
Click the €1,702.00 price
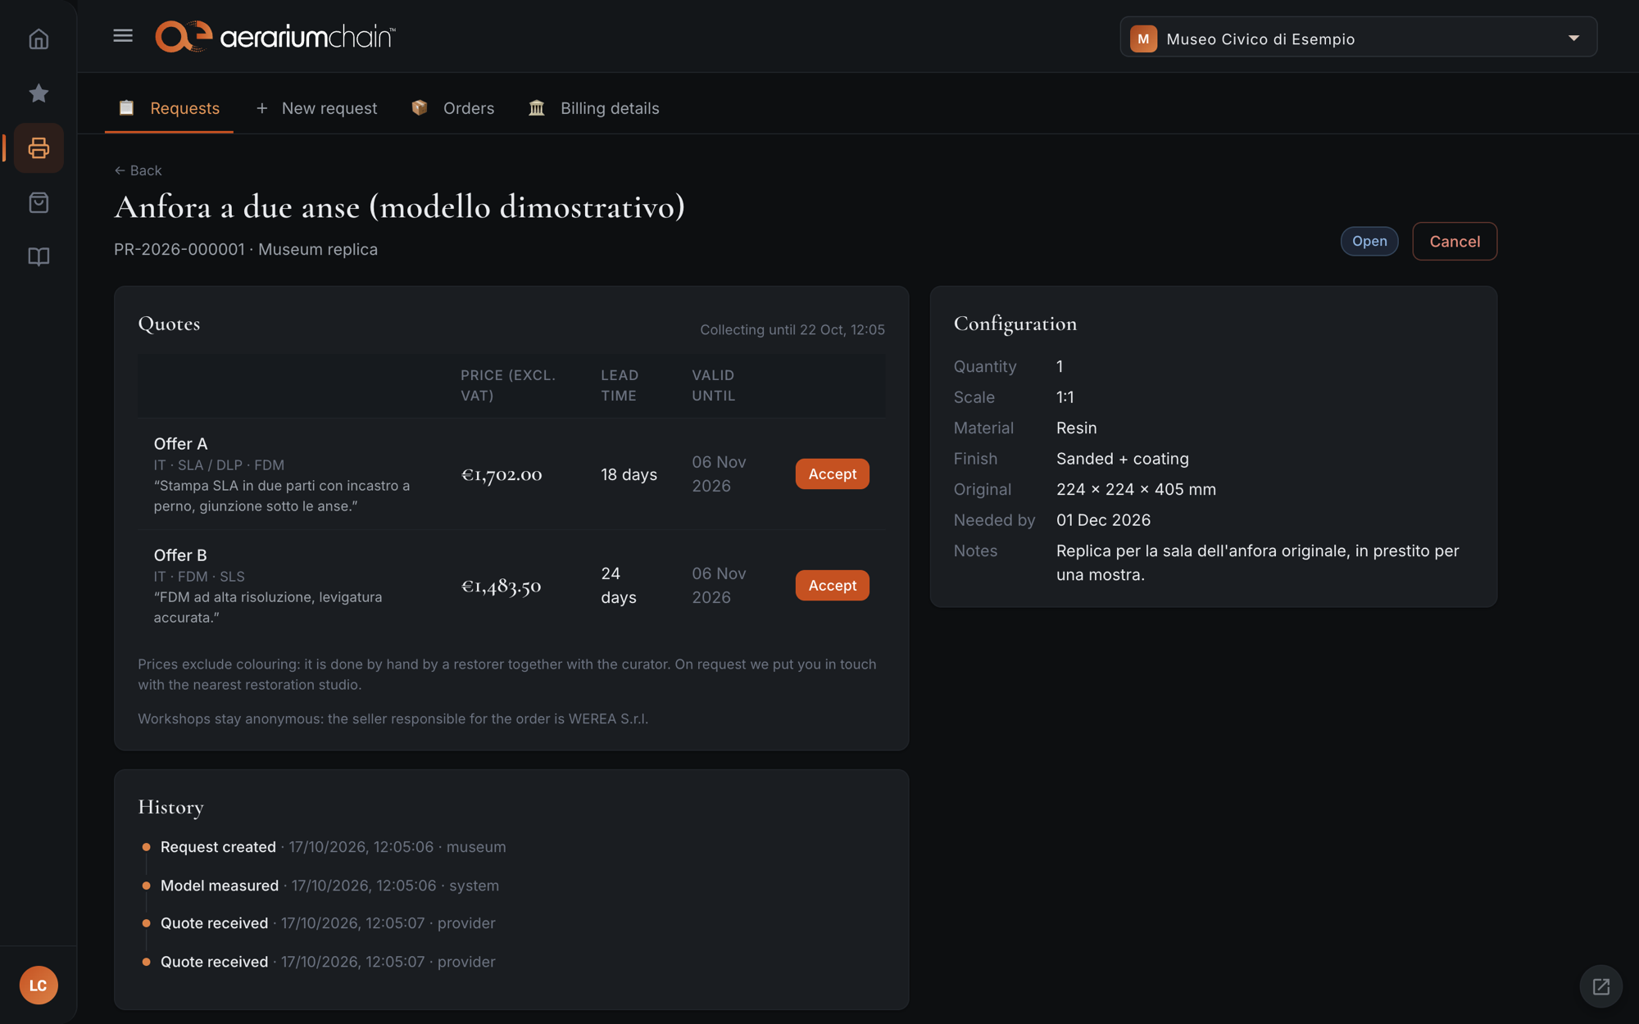coord(502,474)
